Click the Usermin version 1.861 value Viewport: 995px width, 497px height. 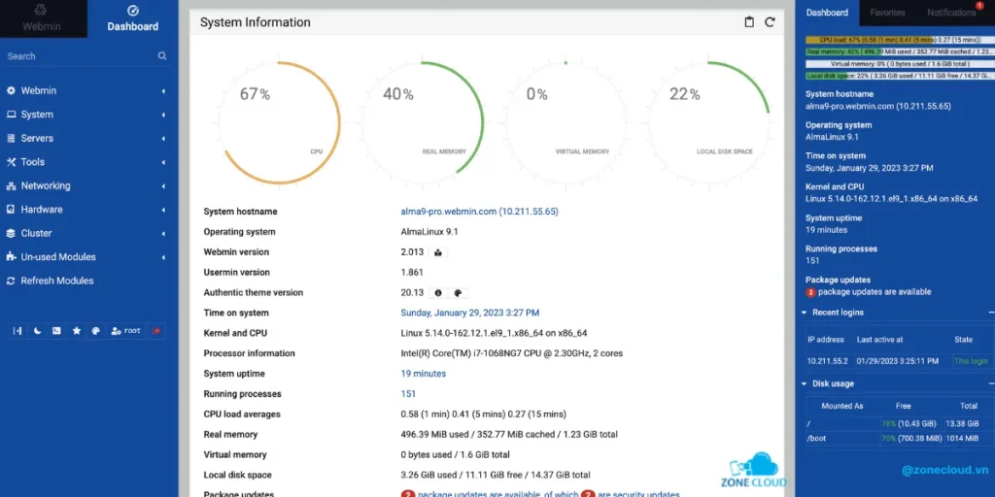412,273
